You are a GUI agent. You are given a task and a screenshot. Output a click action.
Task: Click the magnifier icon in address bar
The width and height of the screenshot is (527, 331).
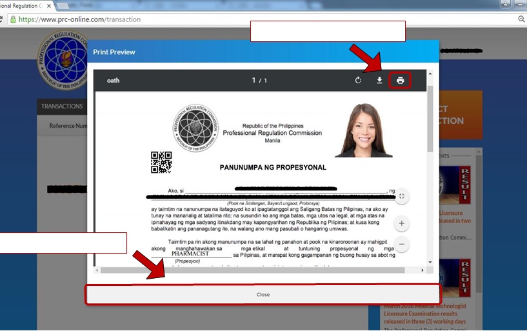click(x=521, y=19)
